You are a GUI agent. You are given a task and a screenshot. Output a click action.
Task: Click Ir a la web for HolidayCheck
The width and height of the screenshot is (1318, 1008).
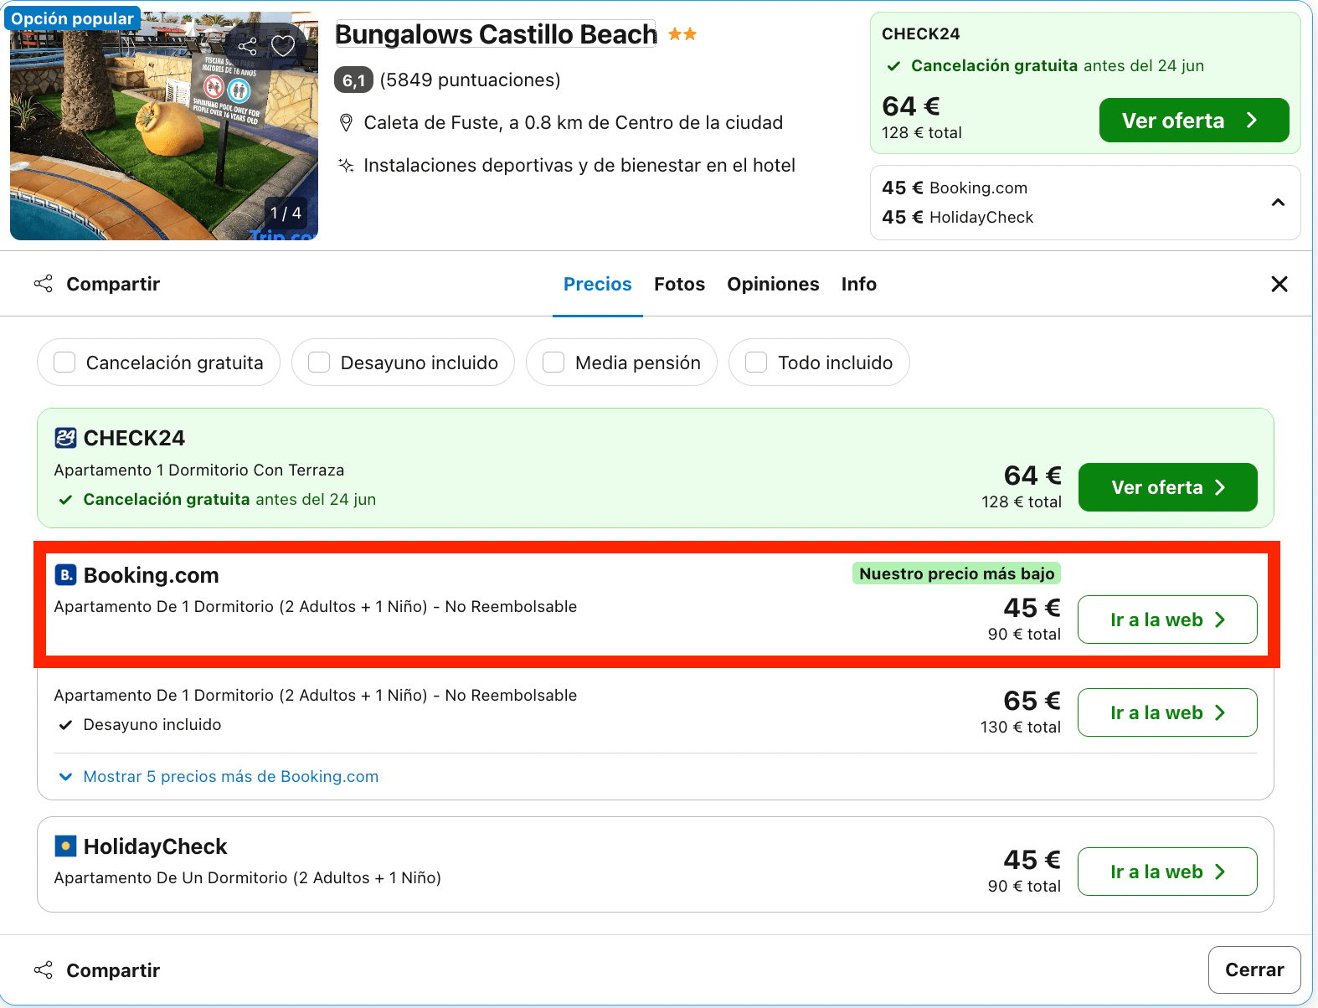[1168, 872]
